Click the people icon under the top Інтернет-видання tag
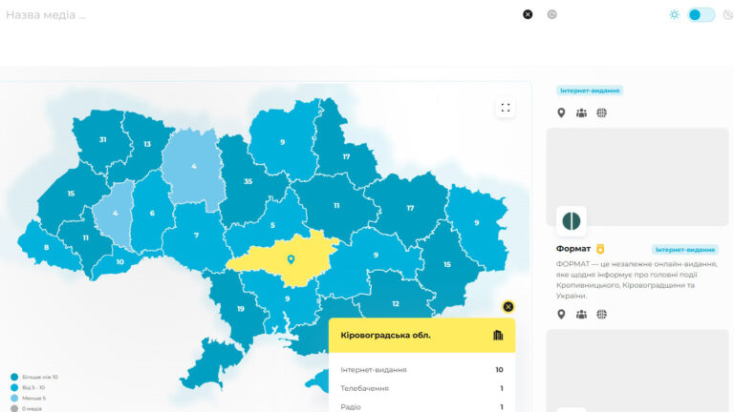 click(x=581, y=113)
